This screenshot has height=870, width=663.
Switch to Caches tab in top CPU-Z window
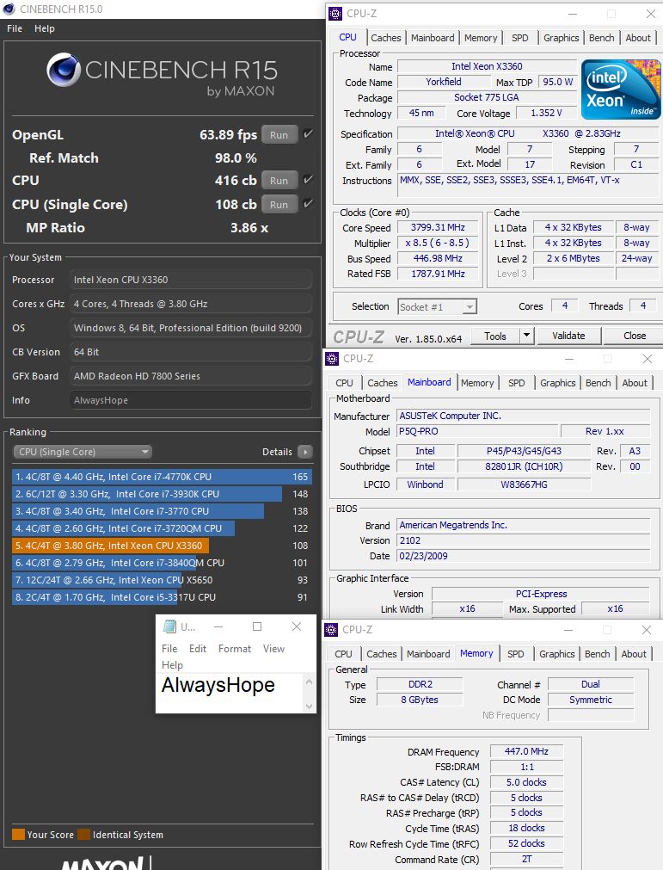tap(386, 38)
